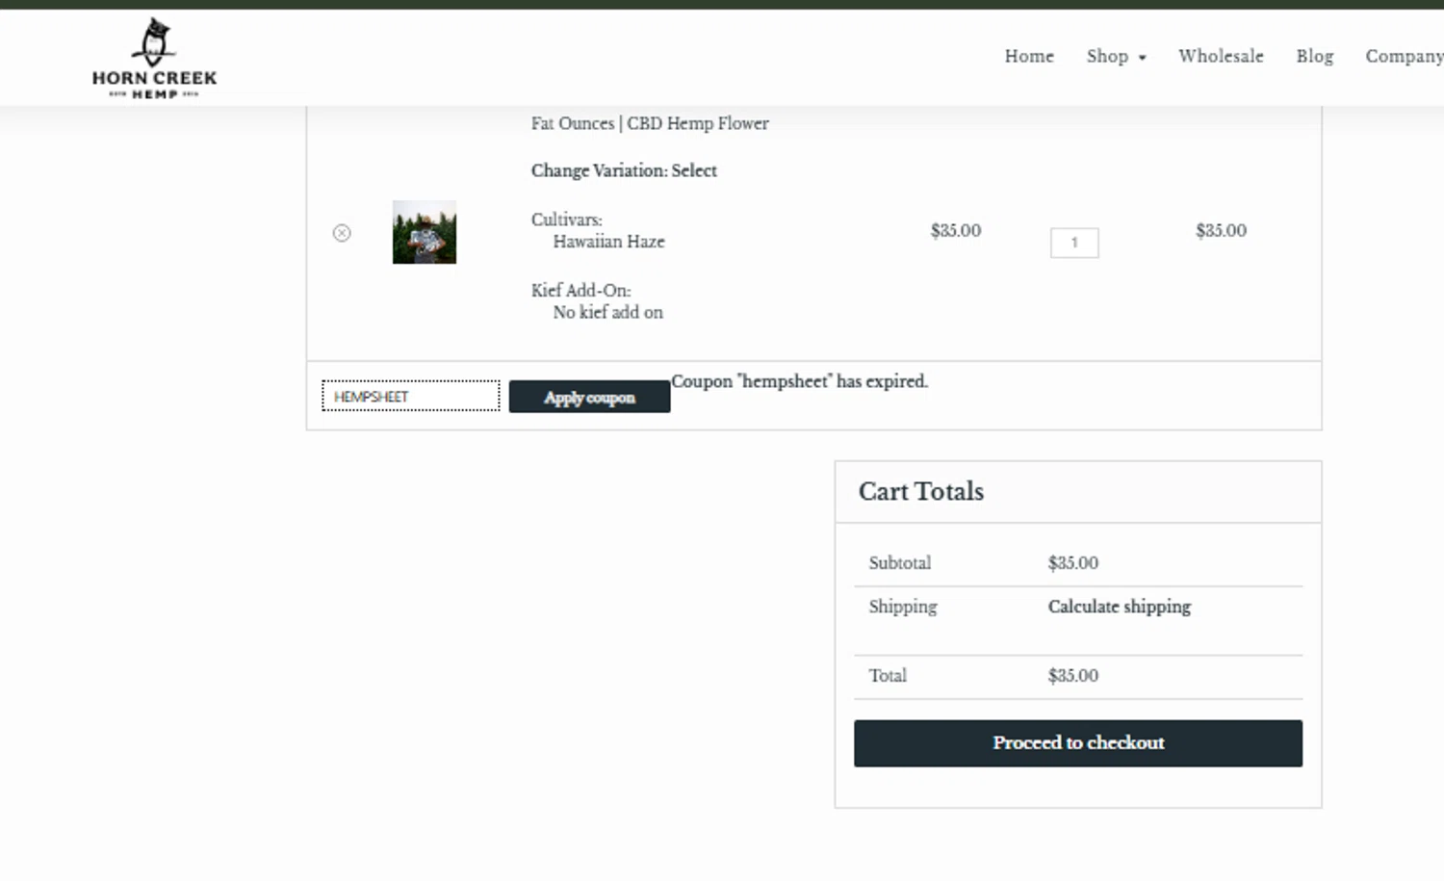Click the Subtotal row label
The width and height of the screenshot is (1444, 881).
(900, 563)
